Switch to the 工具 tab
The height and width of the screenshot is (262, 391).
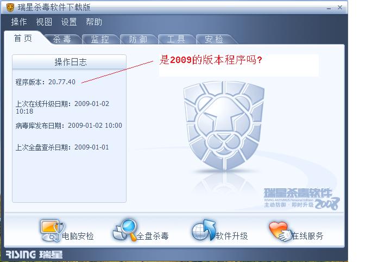176,39
